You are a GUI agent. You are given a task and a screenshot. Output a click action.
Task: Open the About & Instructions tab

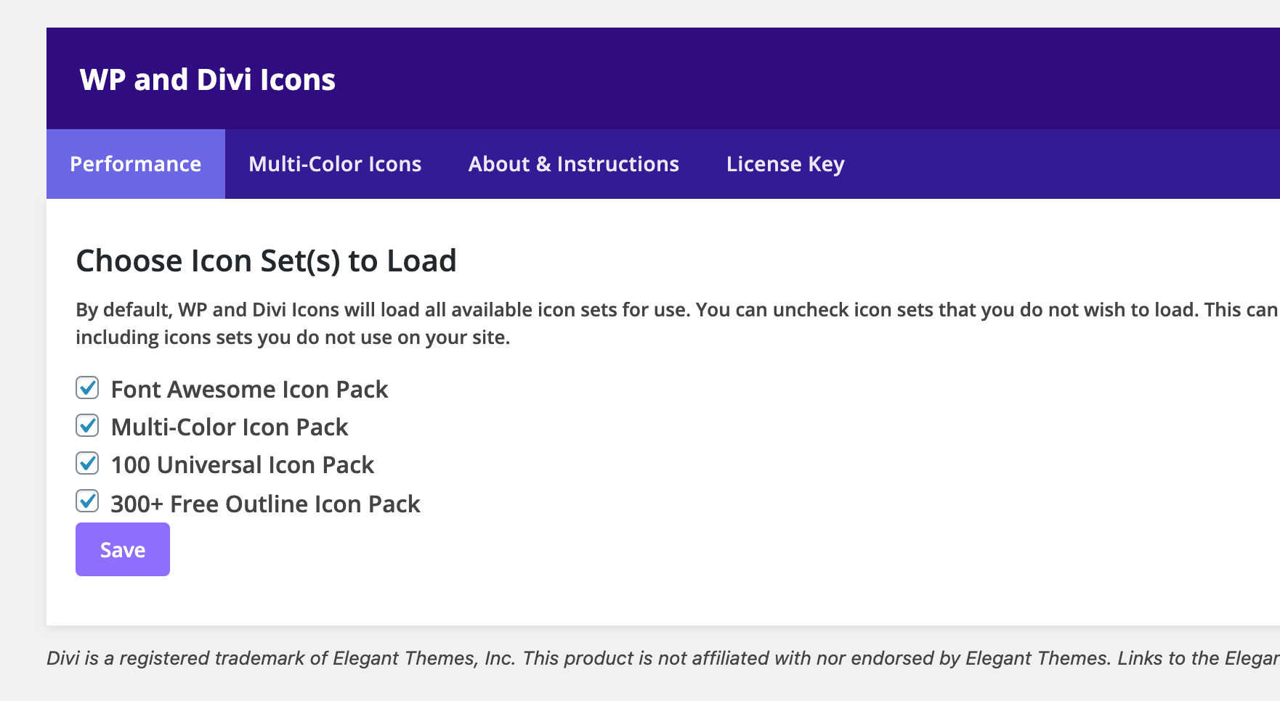[574, 164]
